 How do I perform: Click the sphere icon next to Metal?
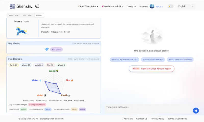click(45, 95)
